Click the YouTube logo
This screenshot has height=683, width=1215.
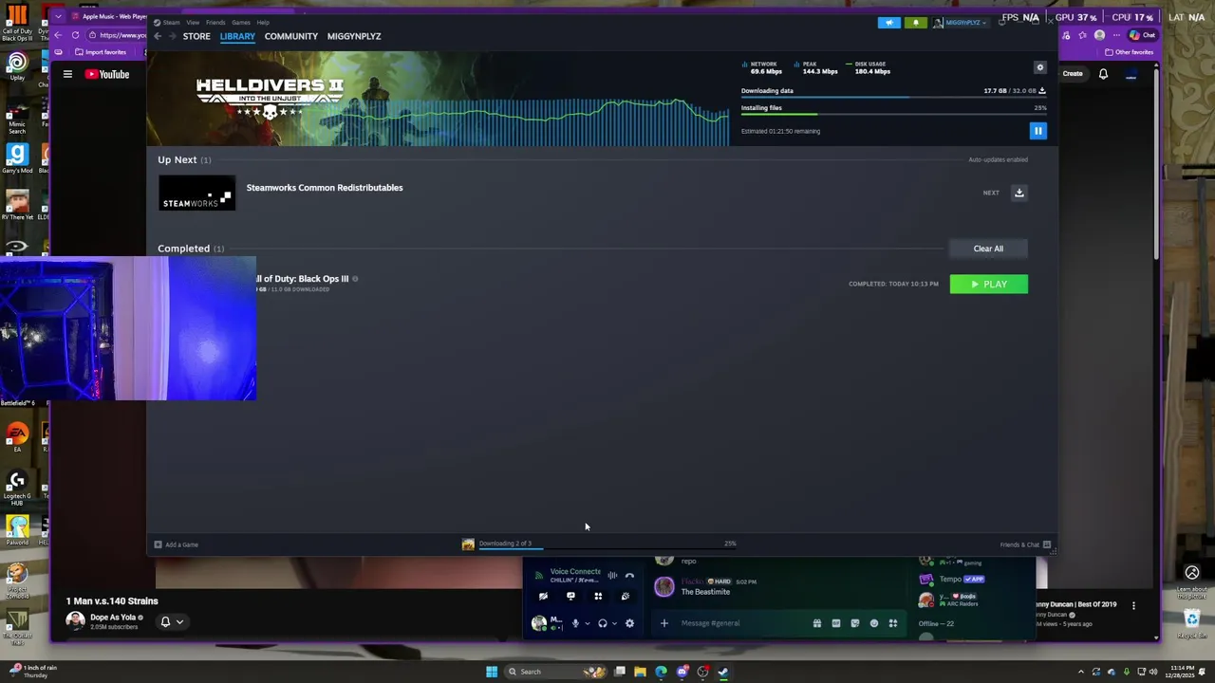107,74
